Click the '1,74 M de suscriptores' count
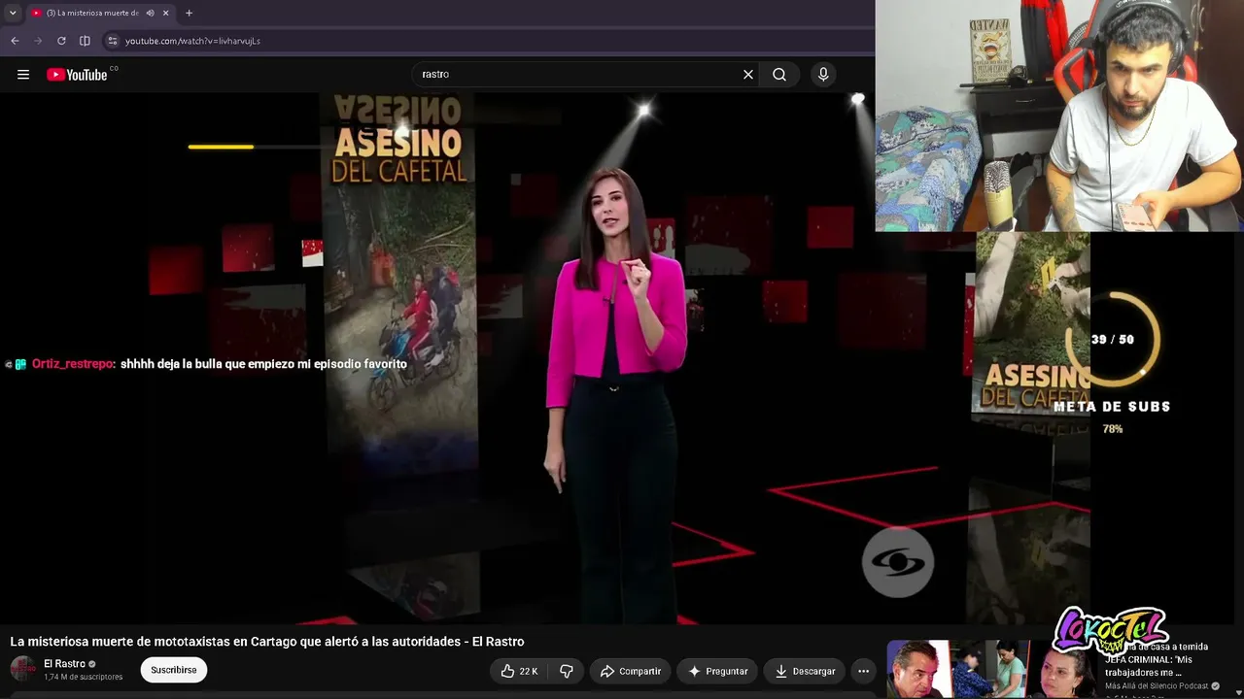The image size is (1244, 699). pyautogui.click(x=84, y=677)
